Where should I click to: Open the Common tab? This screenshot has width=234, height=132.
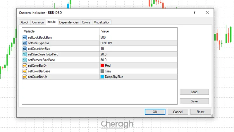(x=38, y=22)
